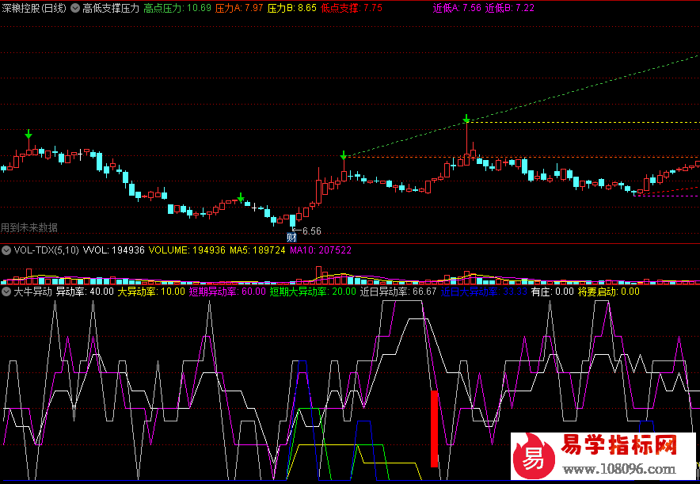This screenshot has height=484, width=700.
Task: Click the tall red bar in 大牛异动 panel
Action: pos(434,428)
